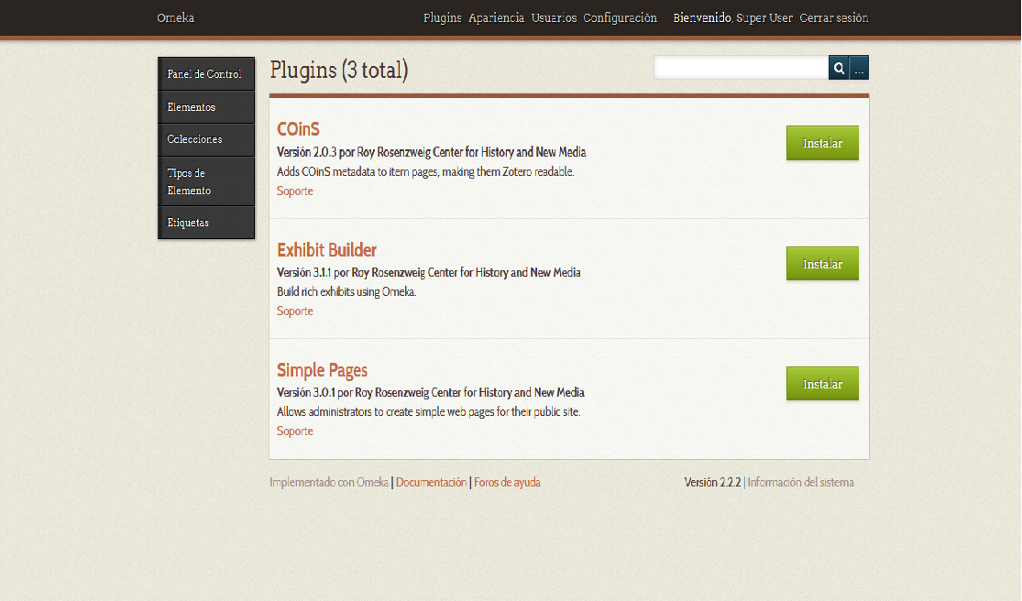Click the magnifying glass search icon
The width and height of the screenshot is (1022, 601).
(839, 68)
